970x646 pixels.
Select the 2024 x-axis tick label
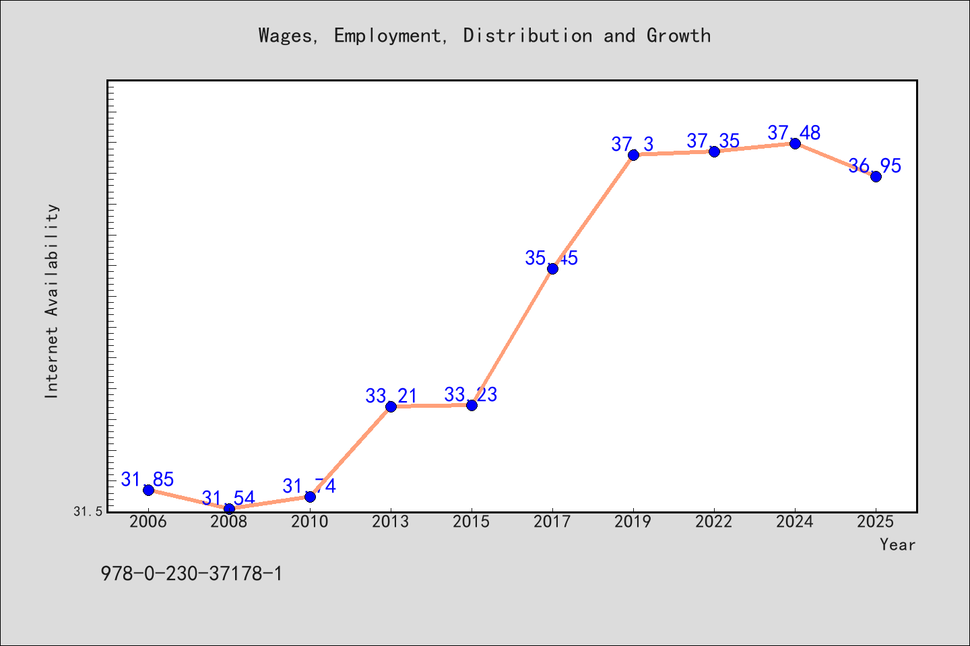[795, 522]
